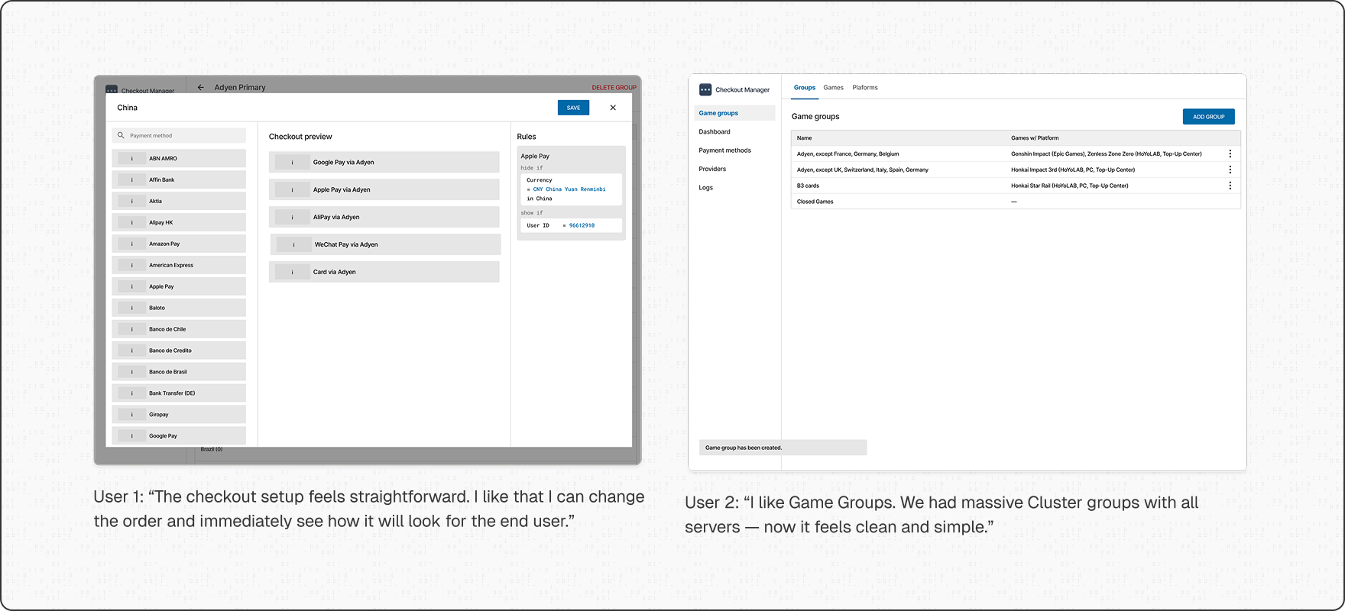Open the menu for the B3 cards row
1345x611 pixels.
(1230, 186)
